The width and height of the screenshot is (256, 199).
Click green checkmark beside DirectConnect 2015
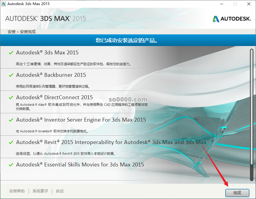click(x=11, y=98)
